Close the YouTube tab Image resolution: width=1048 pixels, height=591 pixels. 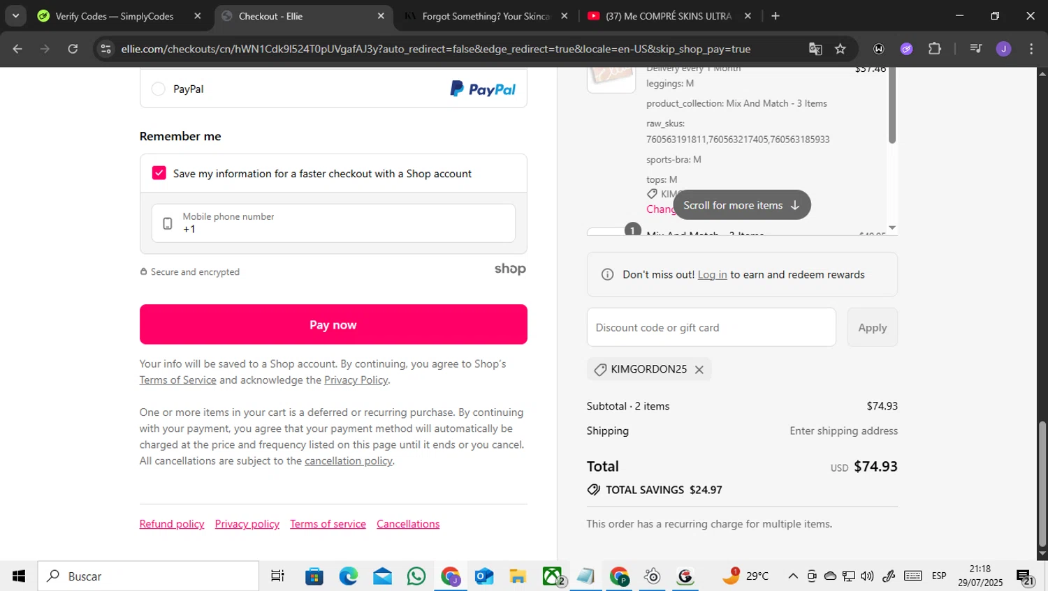pos(748,16)
